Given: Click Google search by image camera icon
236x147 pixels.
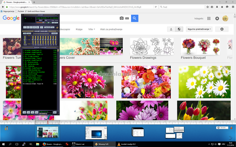Looking at the screenshot, I should pos(122,18).
